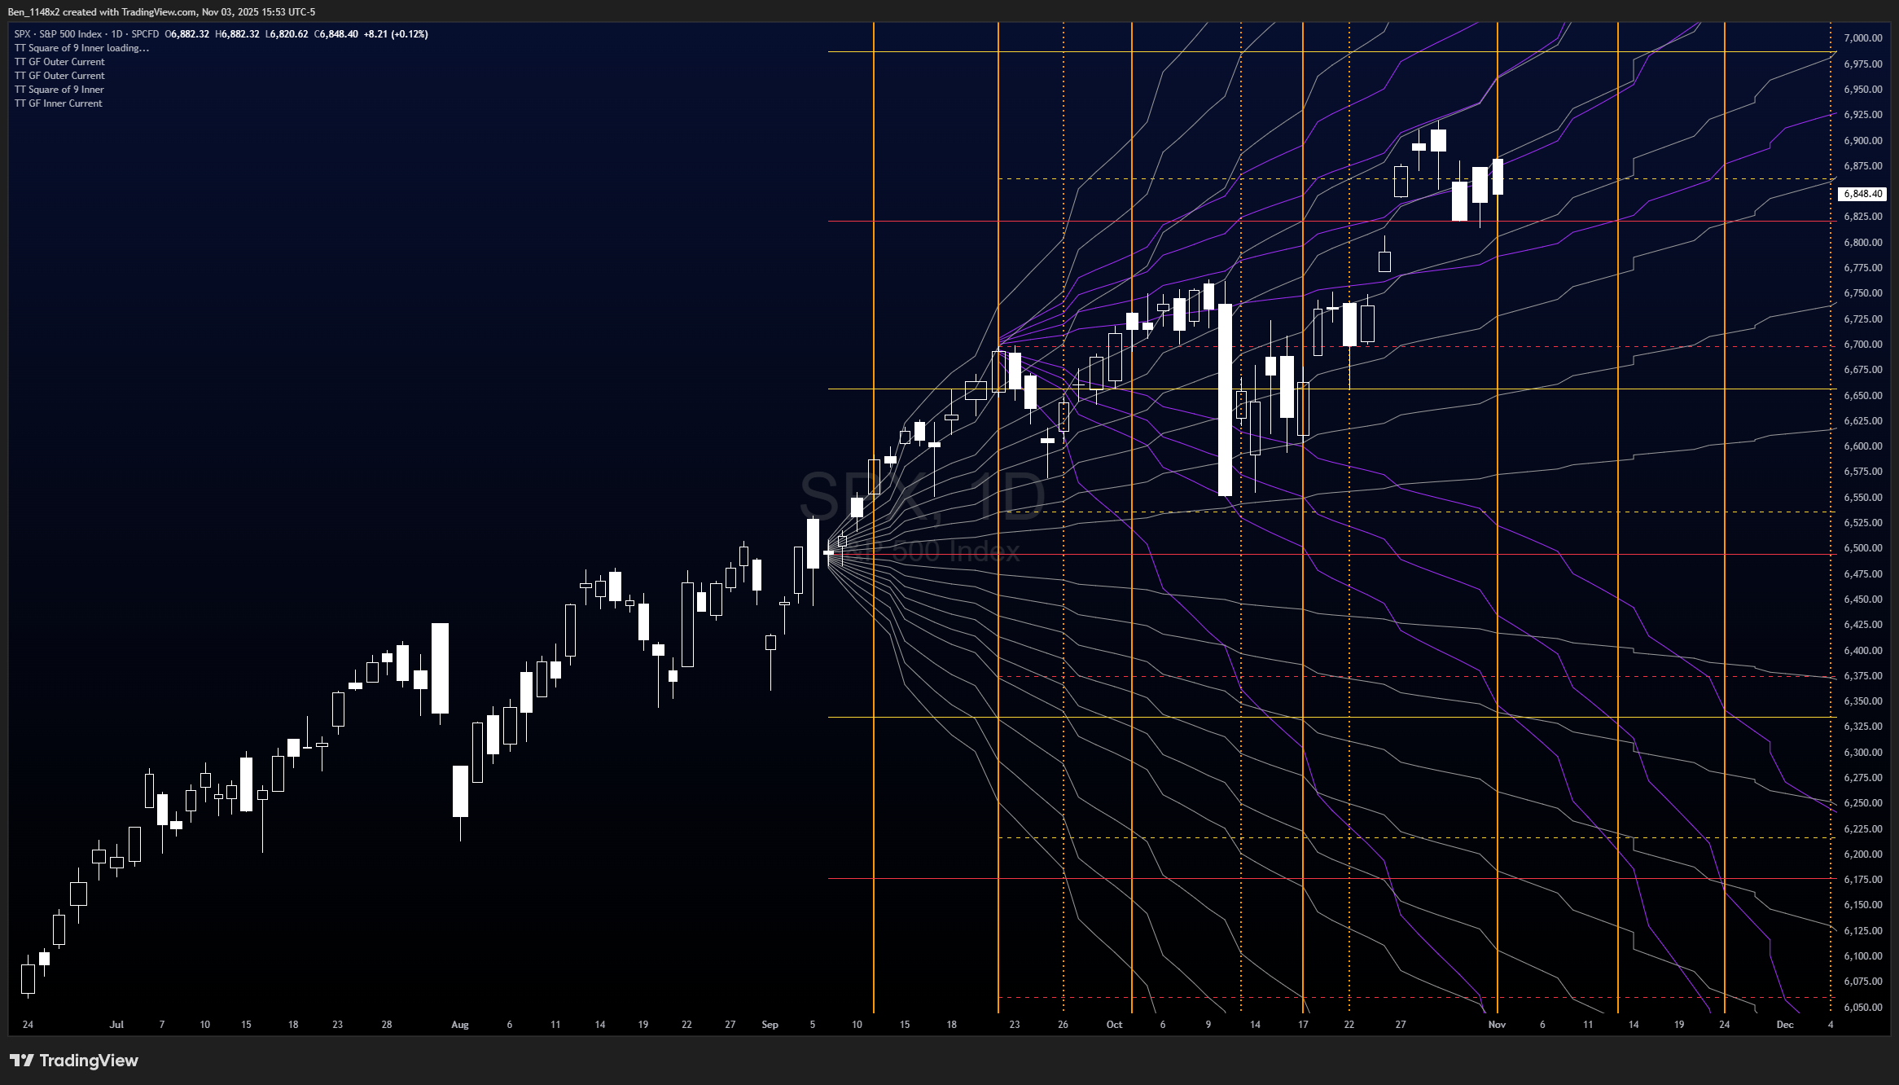Select the Nov label on time axis

[1497, 1025]
